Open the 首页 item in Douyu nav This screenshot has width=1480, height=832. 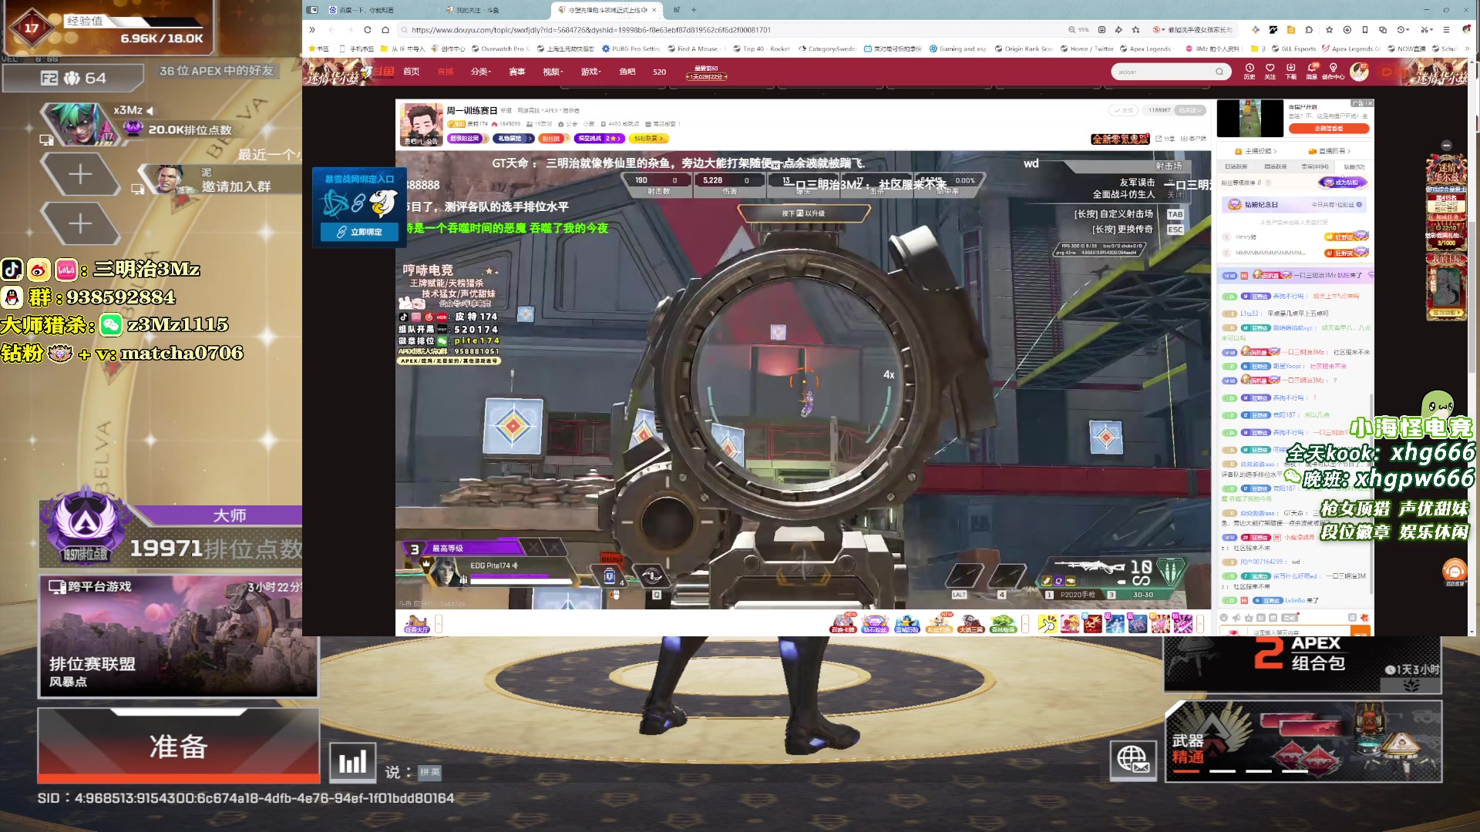(x=412, y=72)
